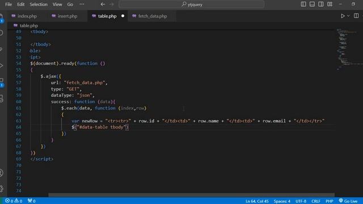Image resolution: width=363 pixels, height=204 pixels.
Task: Click row.name in the newRow line
Action: tap(208, 121)
